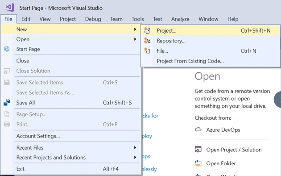Click the Azure DevOps checkout link
The image size is (281, 176).
pyautogui.click(x=223, y=130)
